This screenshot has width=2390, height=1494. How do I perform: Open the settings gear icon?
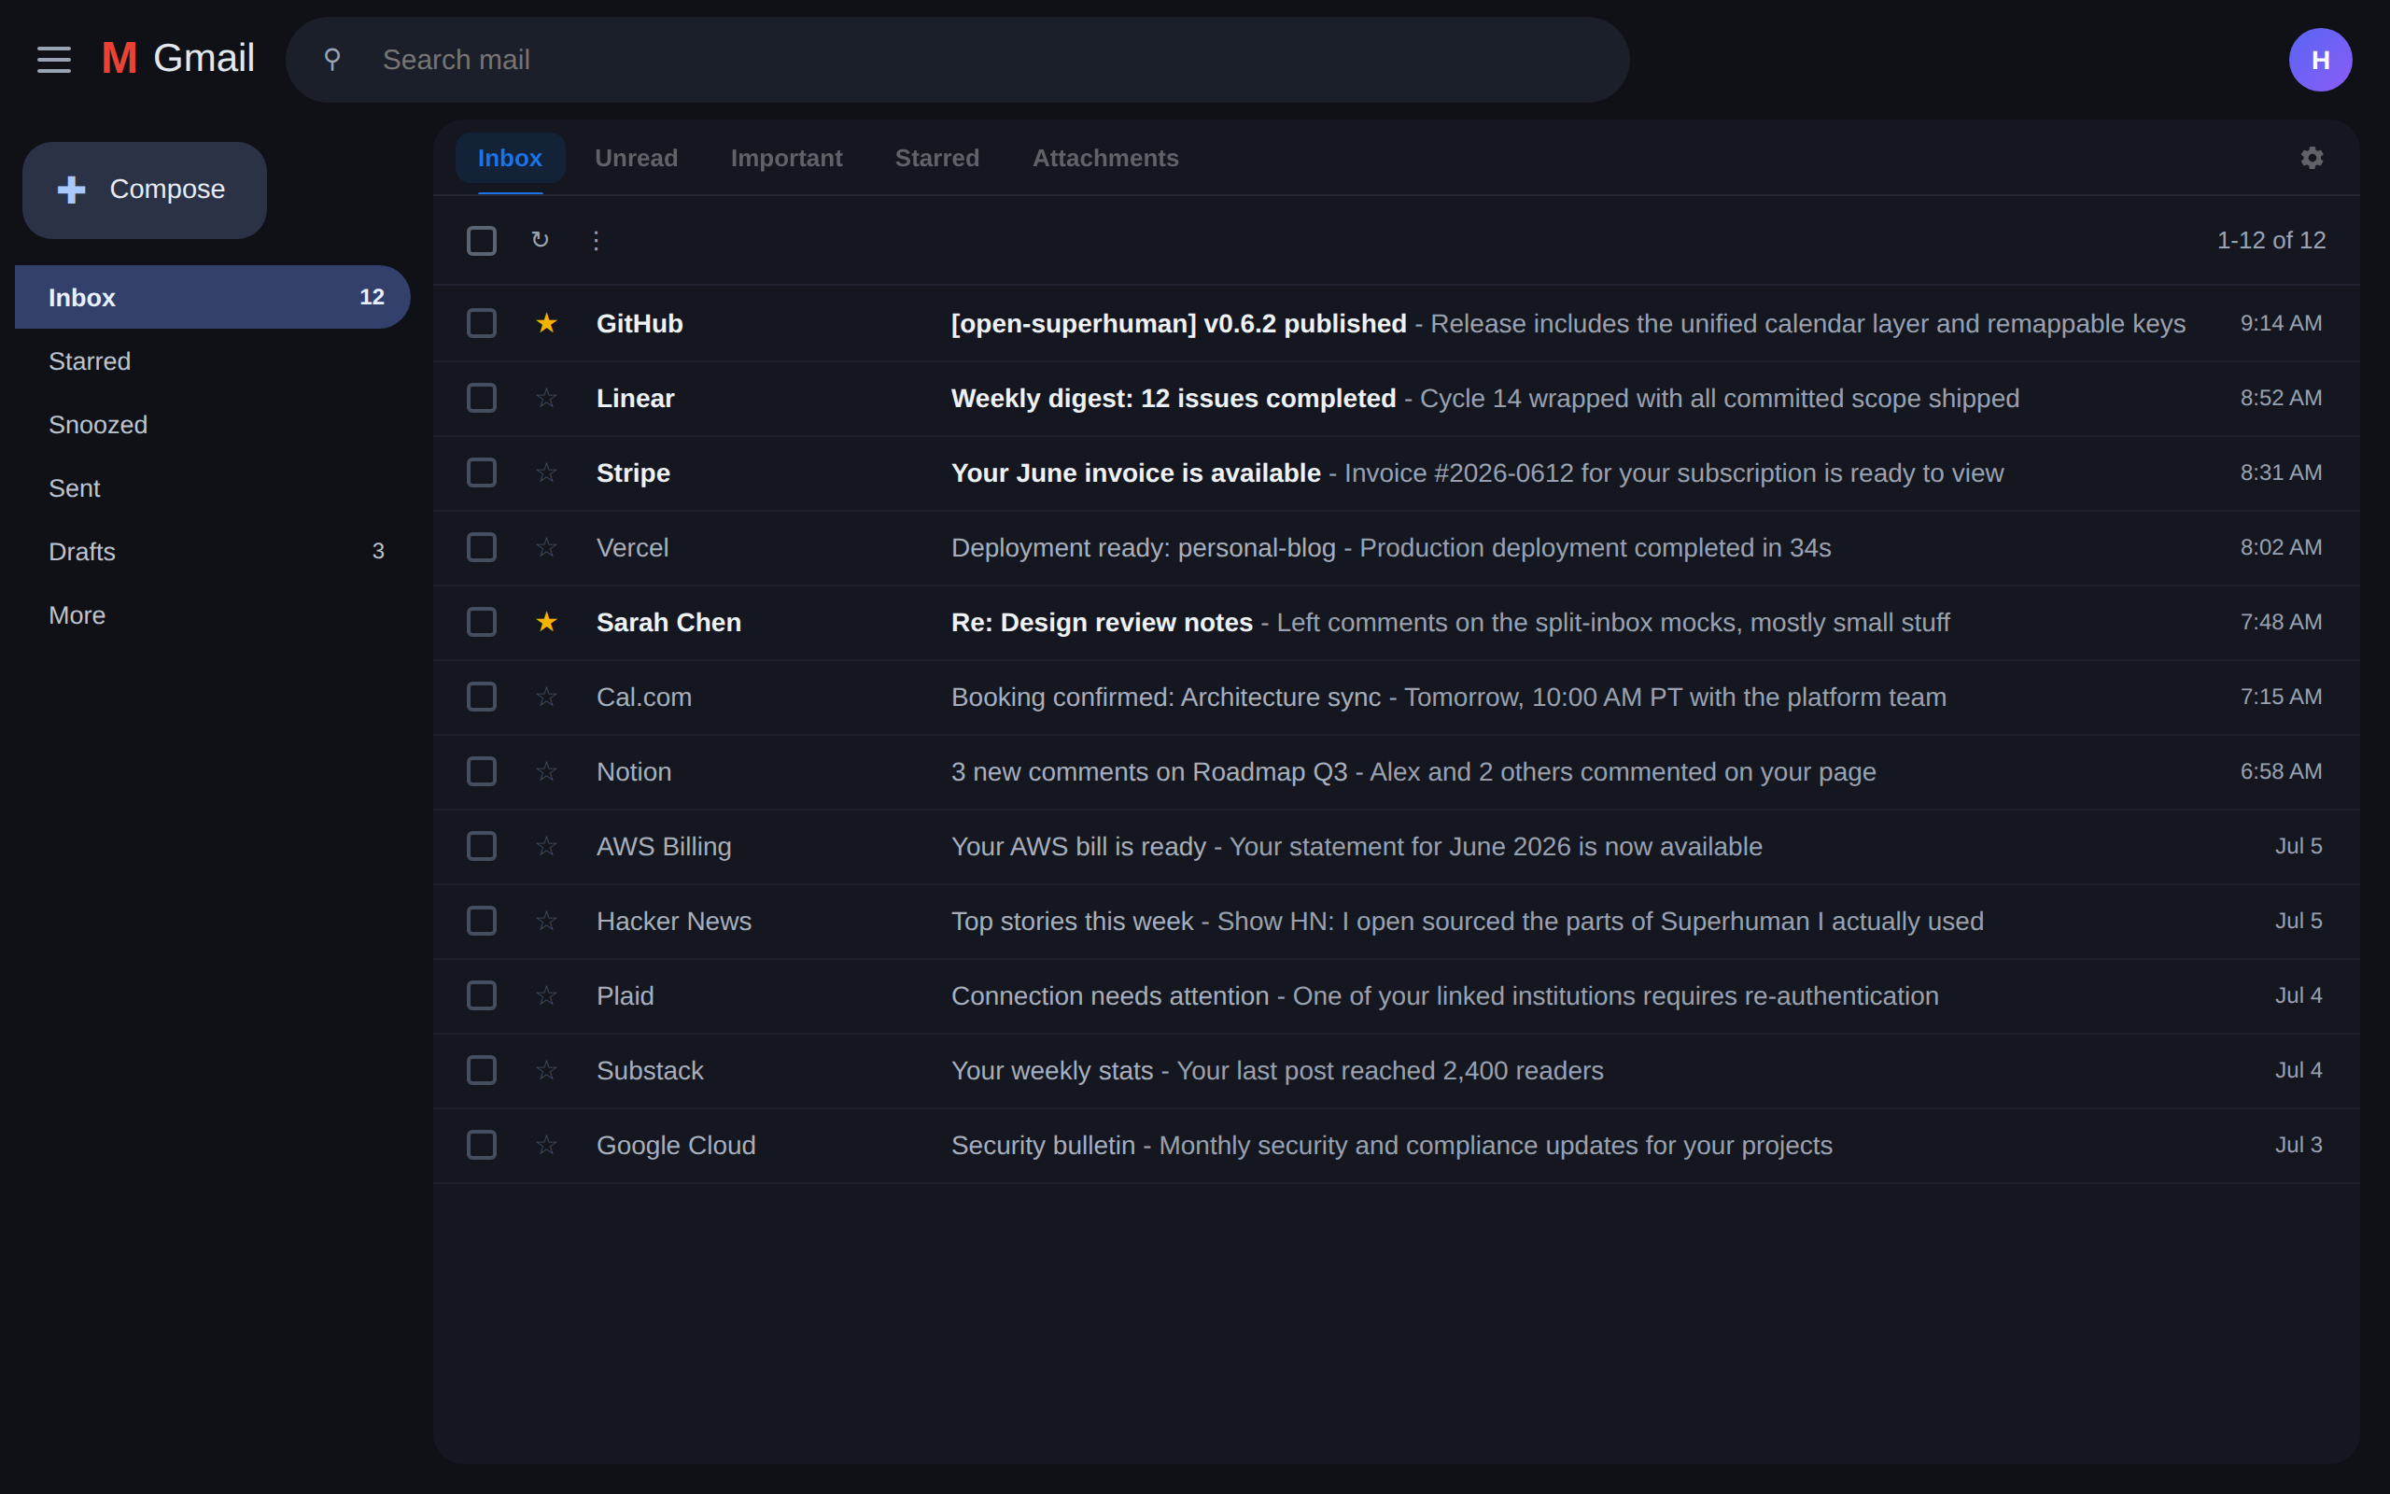click(x=2311, y=158)
